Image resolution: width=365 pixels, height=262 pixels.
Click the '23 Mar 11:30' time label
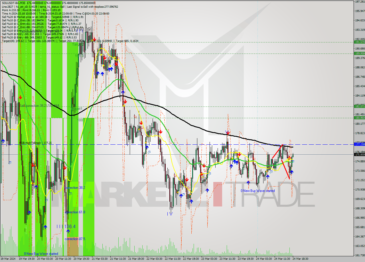pyautogui.click(x=228, y=259)
